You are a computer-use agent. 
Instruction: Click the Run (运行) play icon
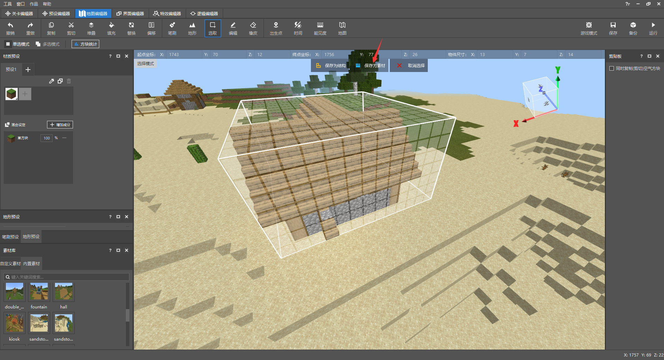(653, 28)
